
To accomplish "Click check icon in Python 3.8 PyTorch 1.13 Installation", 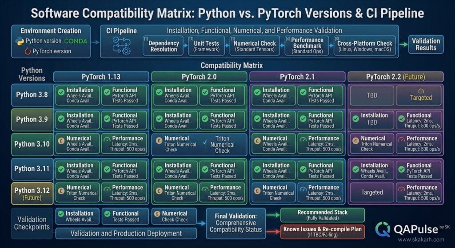I will 61,92.
